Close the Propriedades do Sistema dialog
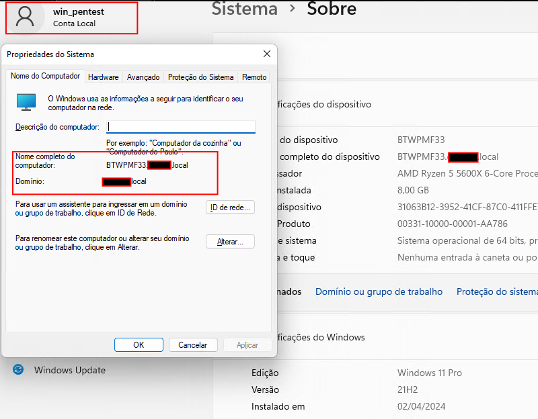538x419 pixels. pos(267,54)
